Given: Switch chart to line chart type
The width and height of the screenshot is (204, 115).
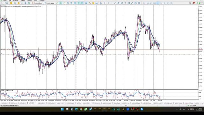Looking at the screenshot, I should [64, 3].
